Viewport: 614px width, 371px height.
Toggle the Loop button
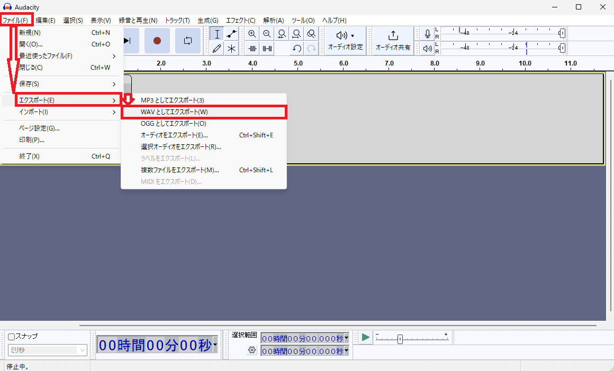pyautogui.click(x=188, y=41)
